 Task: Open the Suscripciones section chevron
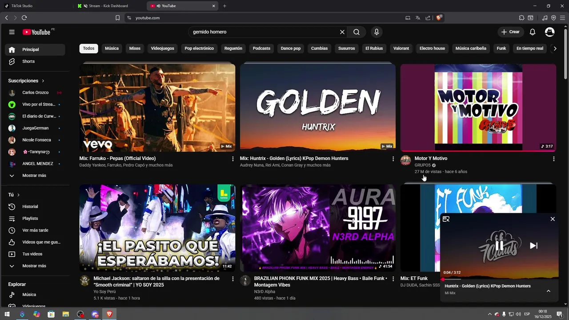43,81
